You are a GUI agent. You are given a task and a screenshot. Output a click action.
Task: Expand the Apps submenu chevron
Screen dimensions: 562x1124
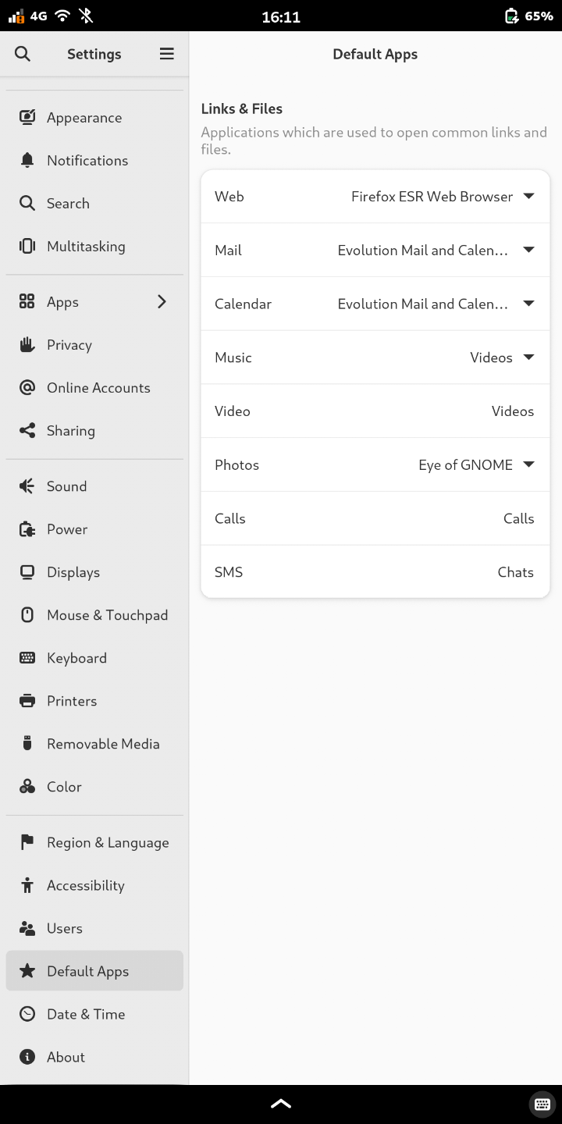tap(162, 302)
